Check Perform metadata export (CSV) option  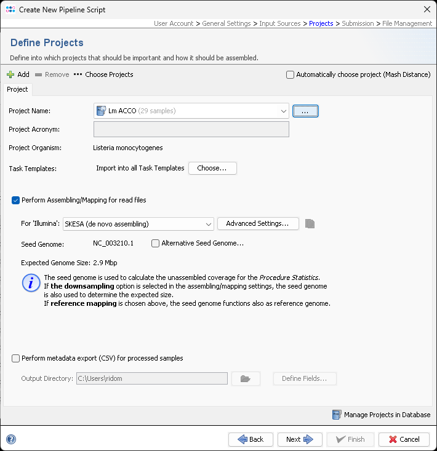point(15,358)
